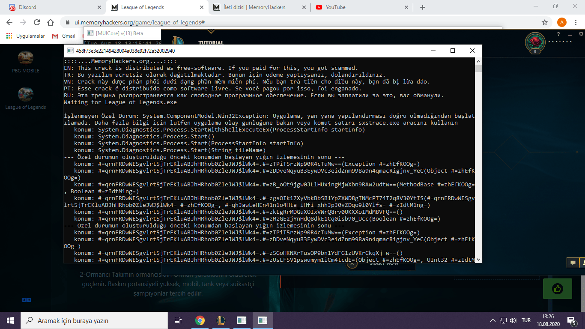The height and width of the screenshot is (329, 585).
Task: Minimize the console window
Action: [433, 51]
